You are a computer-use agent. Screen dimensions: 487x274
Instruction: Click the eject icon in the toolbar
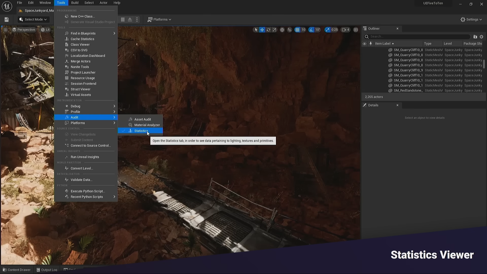click(130, 19)
